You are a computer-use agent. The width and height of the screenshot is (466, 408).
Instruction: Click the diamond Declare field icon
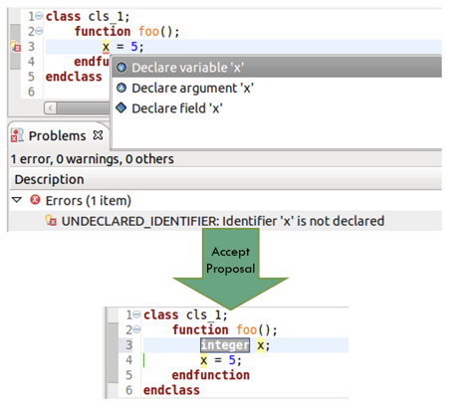[x=121, y=107]
